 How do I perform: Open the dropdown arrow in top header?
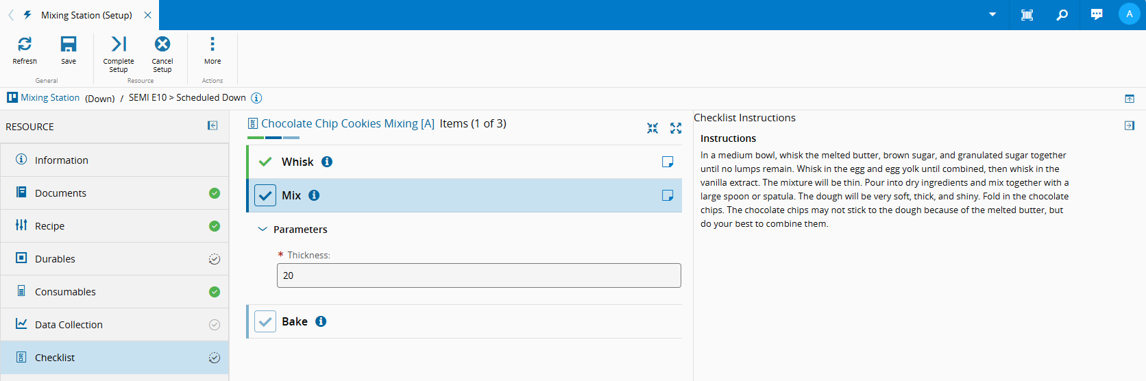[x=992, y=14]
